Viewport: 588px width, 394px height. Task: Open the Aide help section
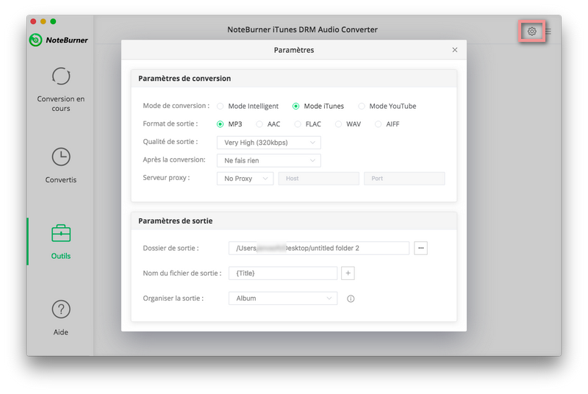point(61,318)
